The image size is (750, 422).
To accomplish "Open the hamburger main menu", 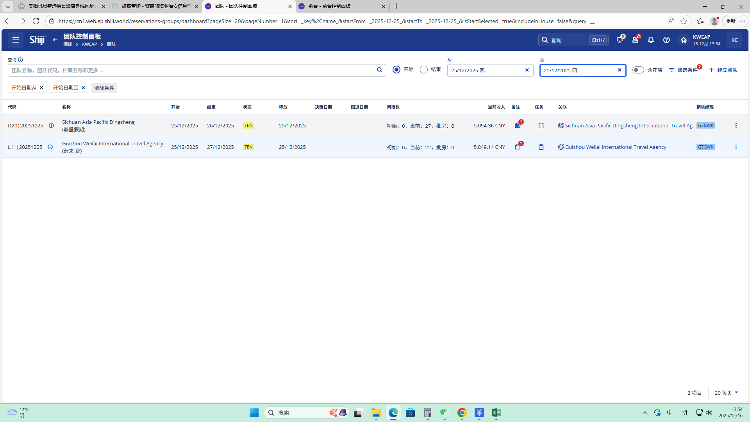I will pyautogui.click(x=16, y=40).
